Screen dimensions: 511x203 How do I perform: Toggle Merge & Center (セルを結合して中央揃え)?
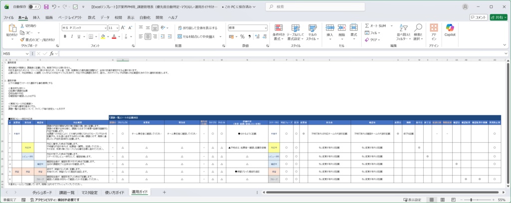coord(196,36)
